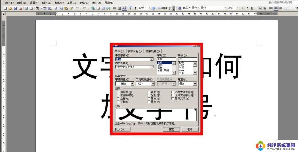Open the toolbar zoom 100% dropdown arrow
Image resolution: width=298 pixels, height=152 pixels.
(149, 8)
